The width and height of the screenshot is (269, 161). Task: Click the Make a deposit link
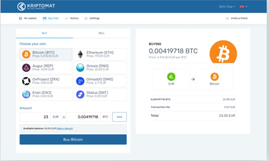pyautogui.click(x=64, y=128)
